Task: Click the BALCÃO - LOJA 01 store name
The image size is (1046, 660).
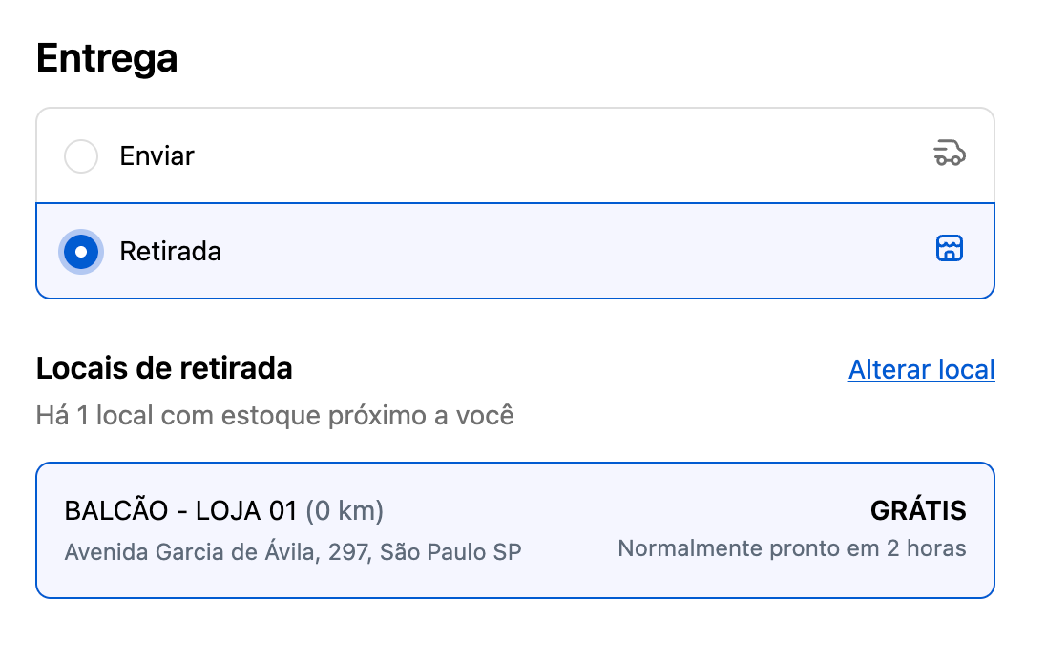Action: coord(181,511)
